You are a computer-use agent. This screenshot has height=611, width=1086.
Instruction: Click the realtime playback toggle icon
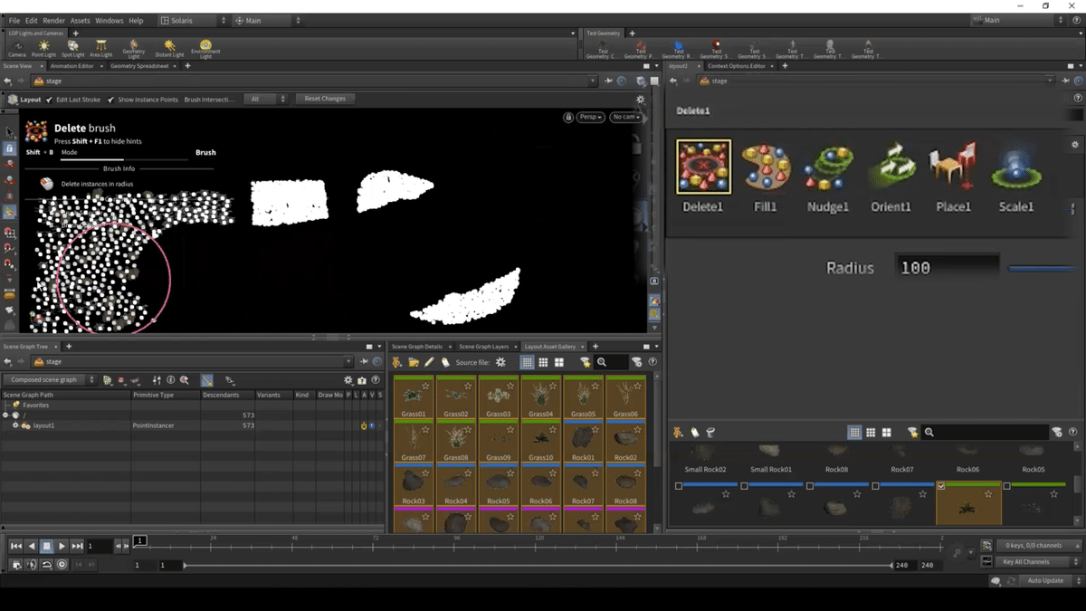62,565
